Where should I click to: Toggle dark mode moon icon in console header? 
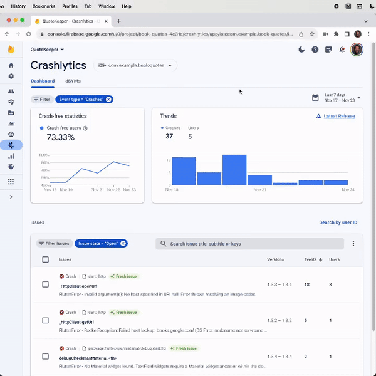click(301, 50)
